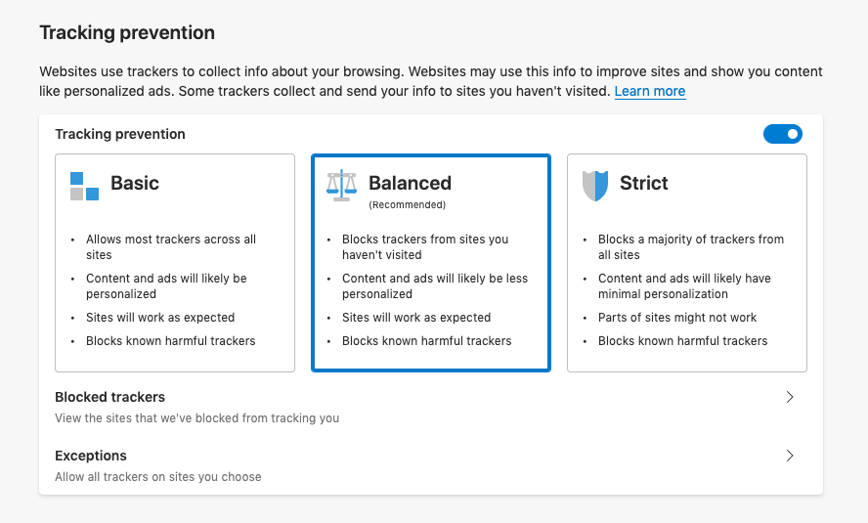Click "View the sites that we've blocked" description

[196, 418]
